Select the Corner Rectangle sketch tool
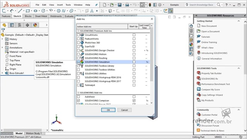This screenshot has height=139, width=247. pos(28,11)
